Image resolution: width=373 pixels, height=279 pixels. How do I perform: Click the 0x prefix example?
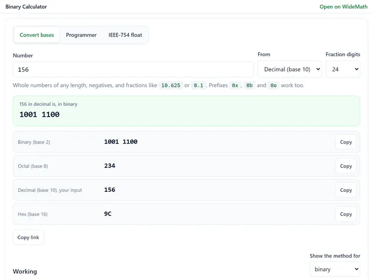tap(235, 85)
